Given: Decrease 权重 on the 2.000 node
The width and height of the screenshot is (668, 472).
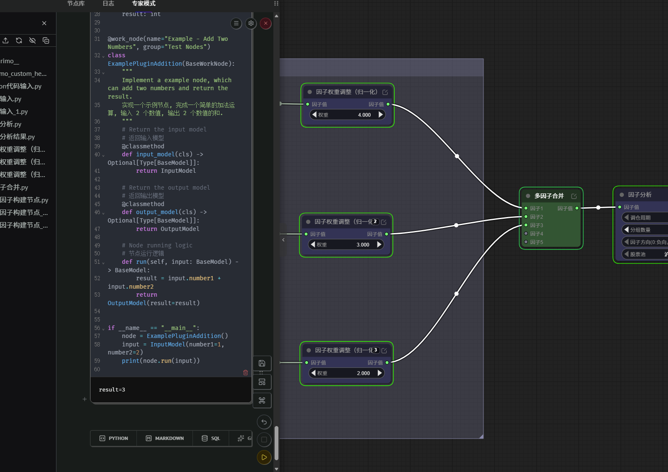Looking at the screenshot, I should [x=313, y=373].
